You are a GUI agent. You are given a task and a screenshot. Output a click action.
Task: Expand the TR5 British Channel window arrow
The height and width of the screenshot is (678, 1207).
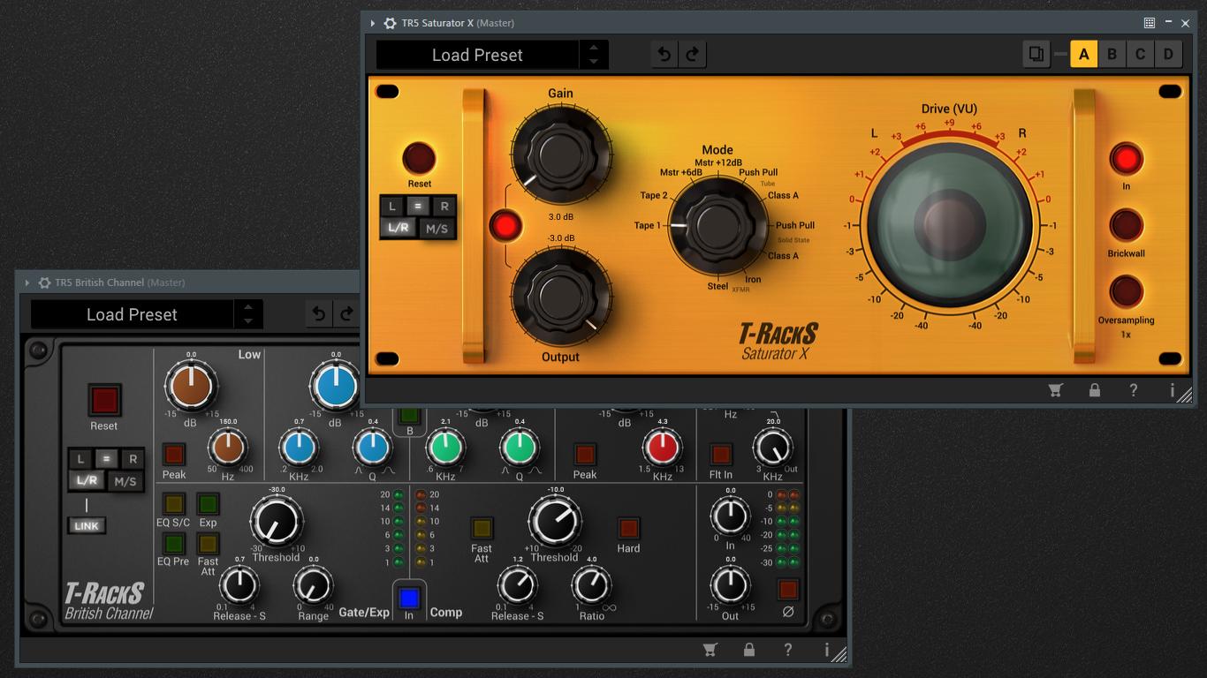[x=27, y=282]
